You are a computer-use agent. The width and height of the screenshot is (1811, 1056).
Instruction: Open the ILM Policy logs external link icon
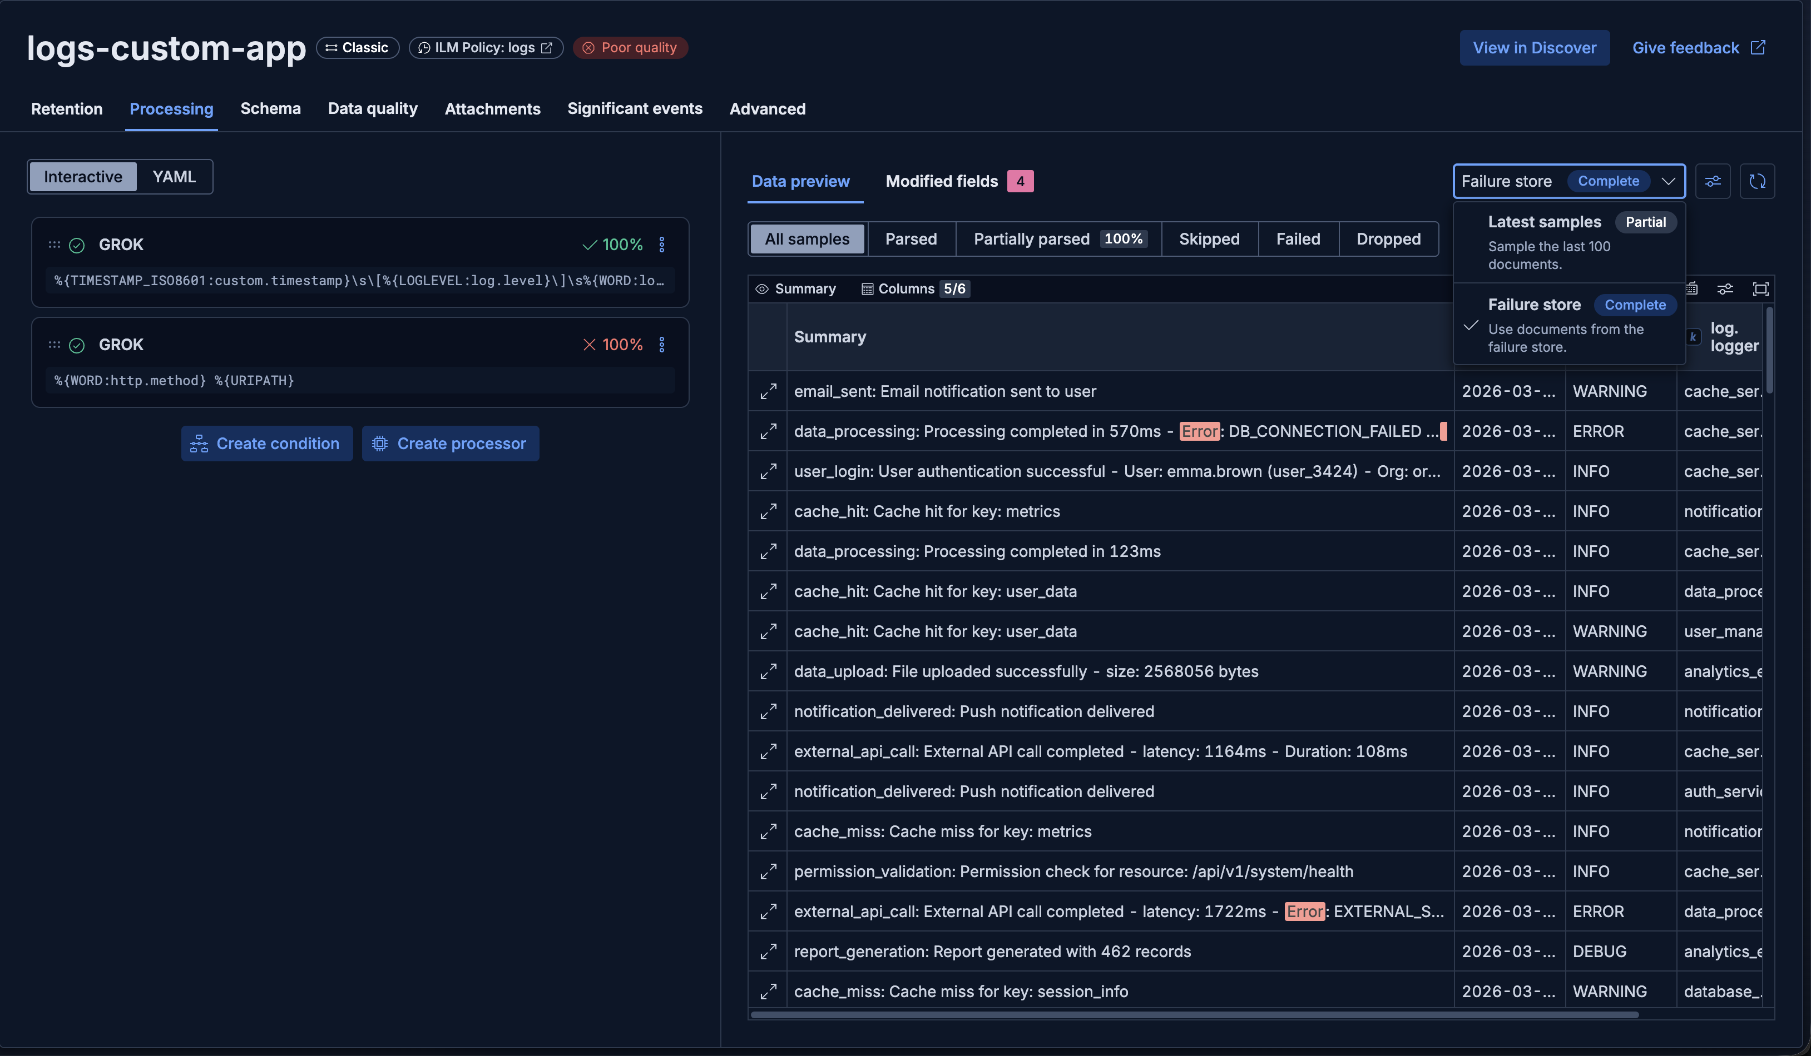click(x=546, y=47)
